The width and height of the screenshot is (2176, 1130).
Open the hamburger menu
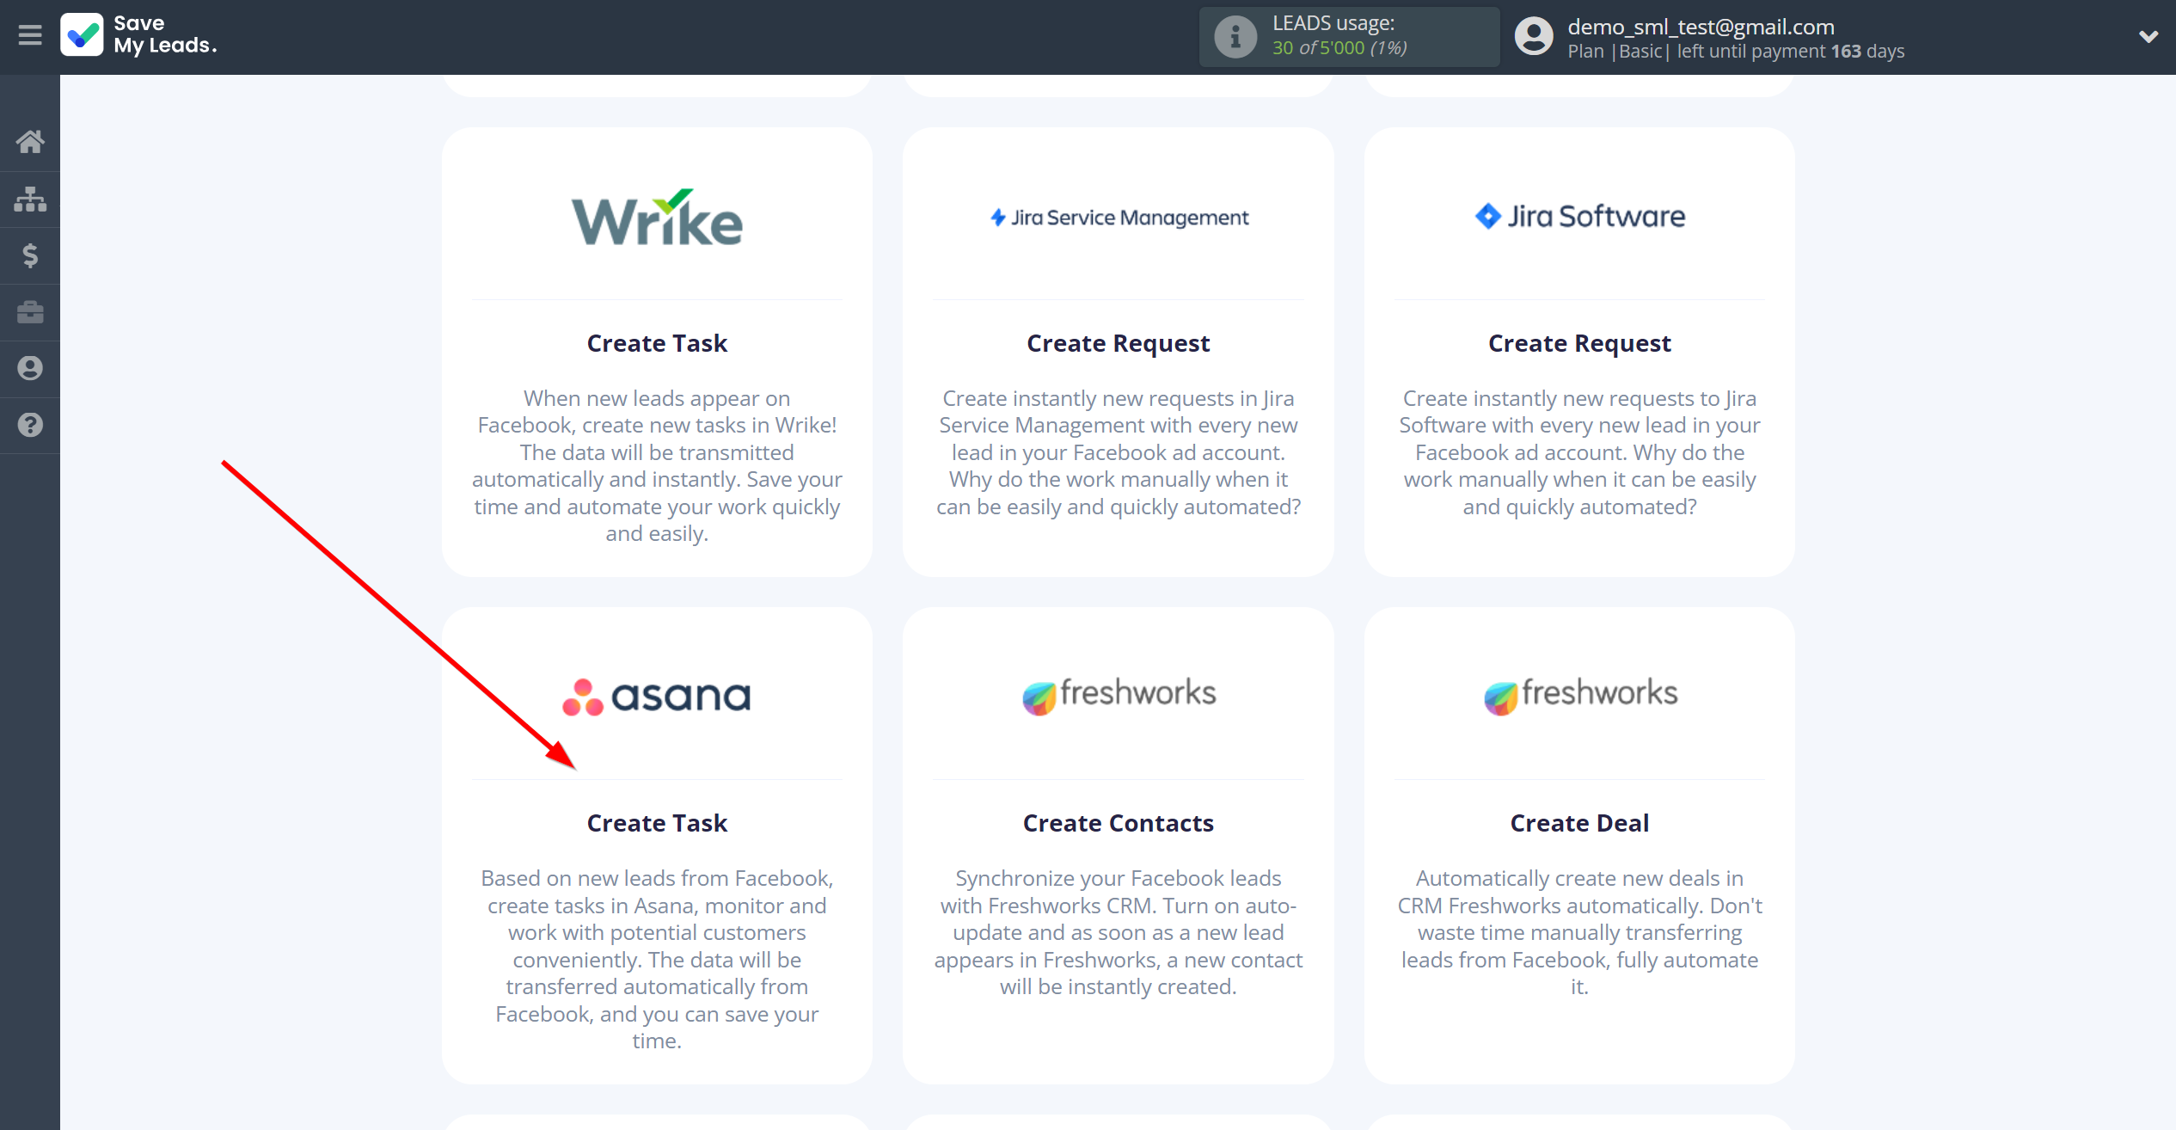click(30, 35)
